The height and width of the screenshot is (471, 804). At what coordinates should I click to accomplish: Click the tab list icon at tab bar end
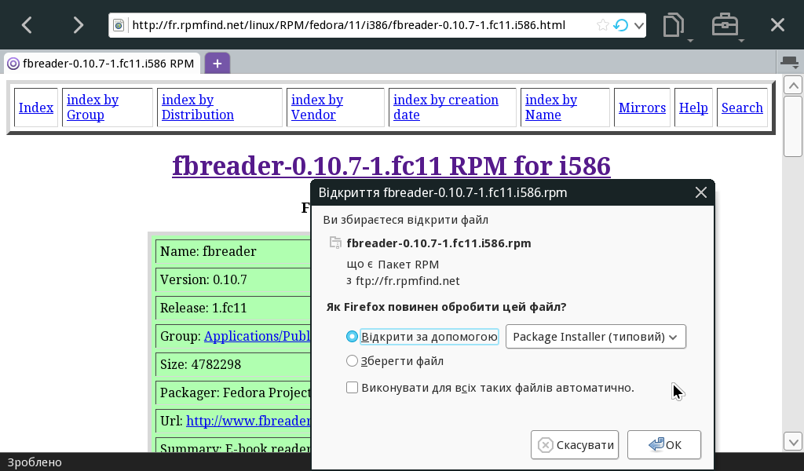point(789,63)
